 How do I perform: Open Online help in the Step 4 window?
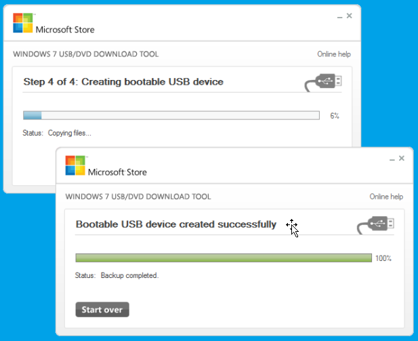334,54
